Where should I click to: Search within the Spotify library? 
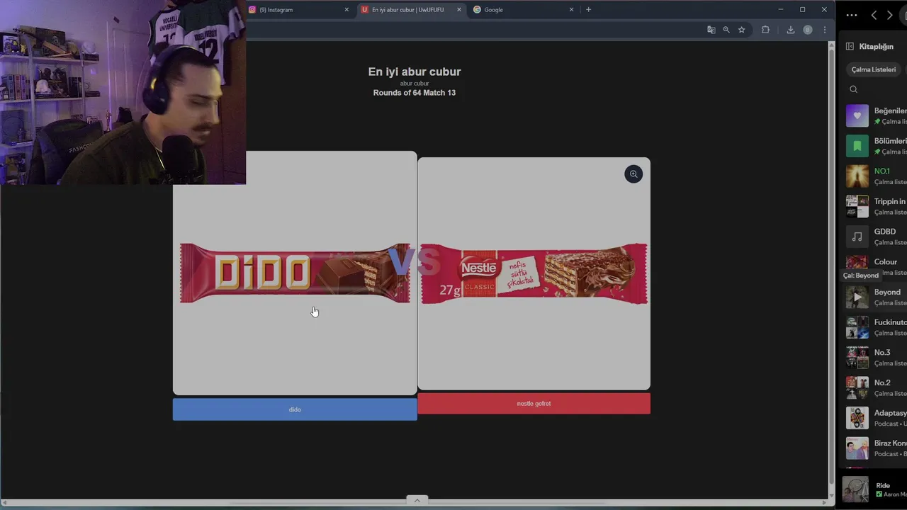point(853,89)
